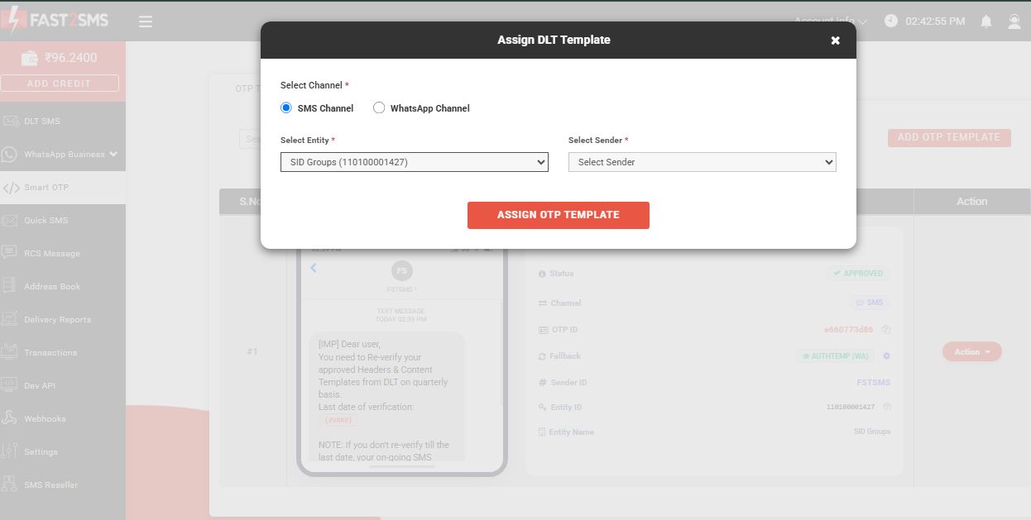Click the WhatsApp Business sidebar icon
This screenshot has height=520, width=1031.
10,154
